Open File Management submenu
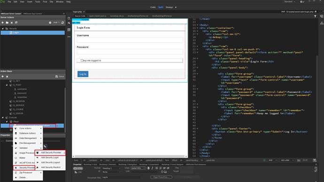The width and height of the screenshot is (324, 182). point(28,143)
